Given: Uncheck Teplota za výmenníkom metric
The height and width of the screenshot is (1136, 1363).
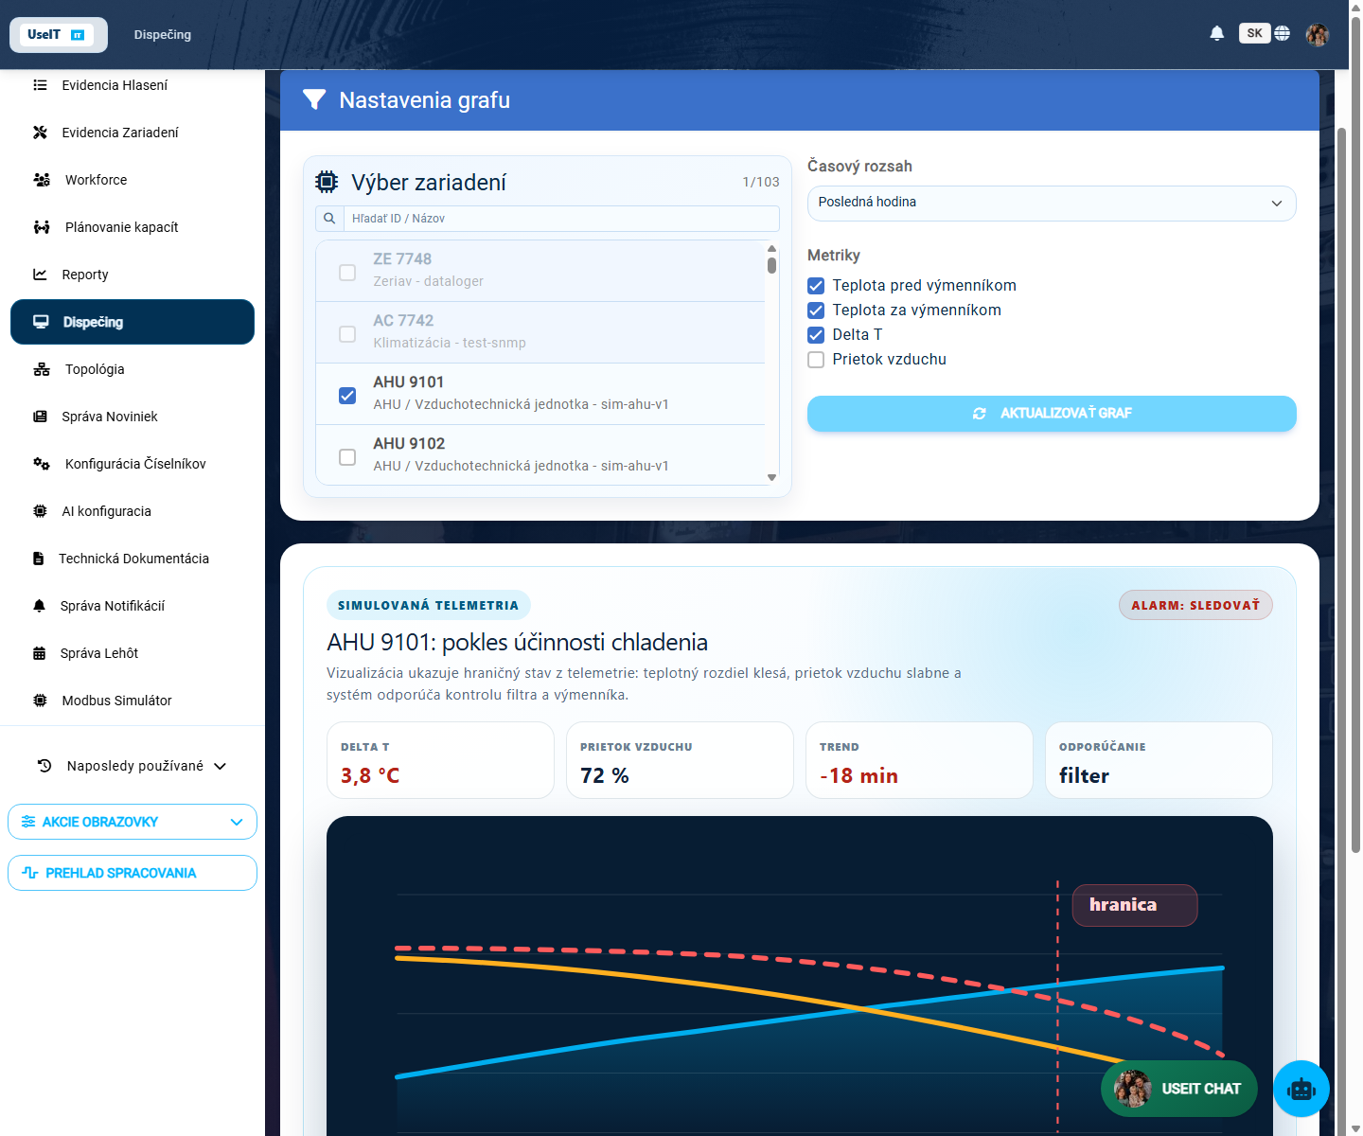Looking at the screenshot, I should click(x=816, y=311).
